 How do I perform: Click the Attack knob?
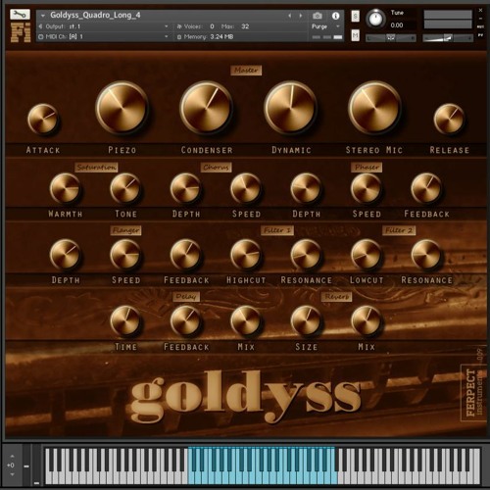(43, 119)
